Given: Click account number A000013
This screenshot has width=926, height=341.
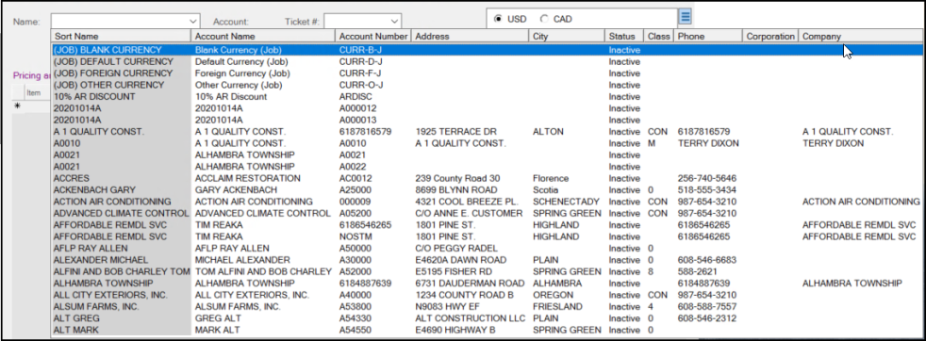Looking at the screenshot, I should point(358,121).
